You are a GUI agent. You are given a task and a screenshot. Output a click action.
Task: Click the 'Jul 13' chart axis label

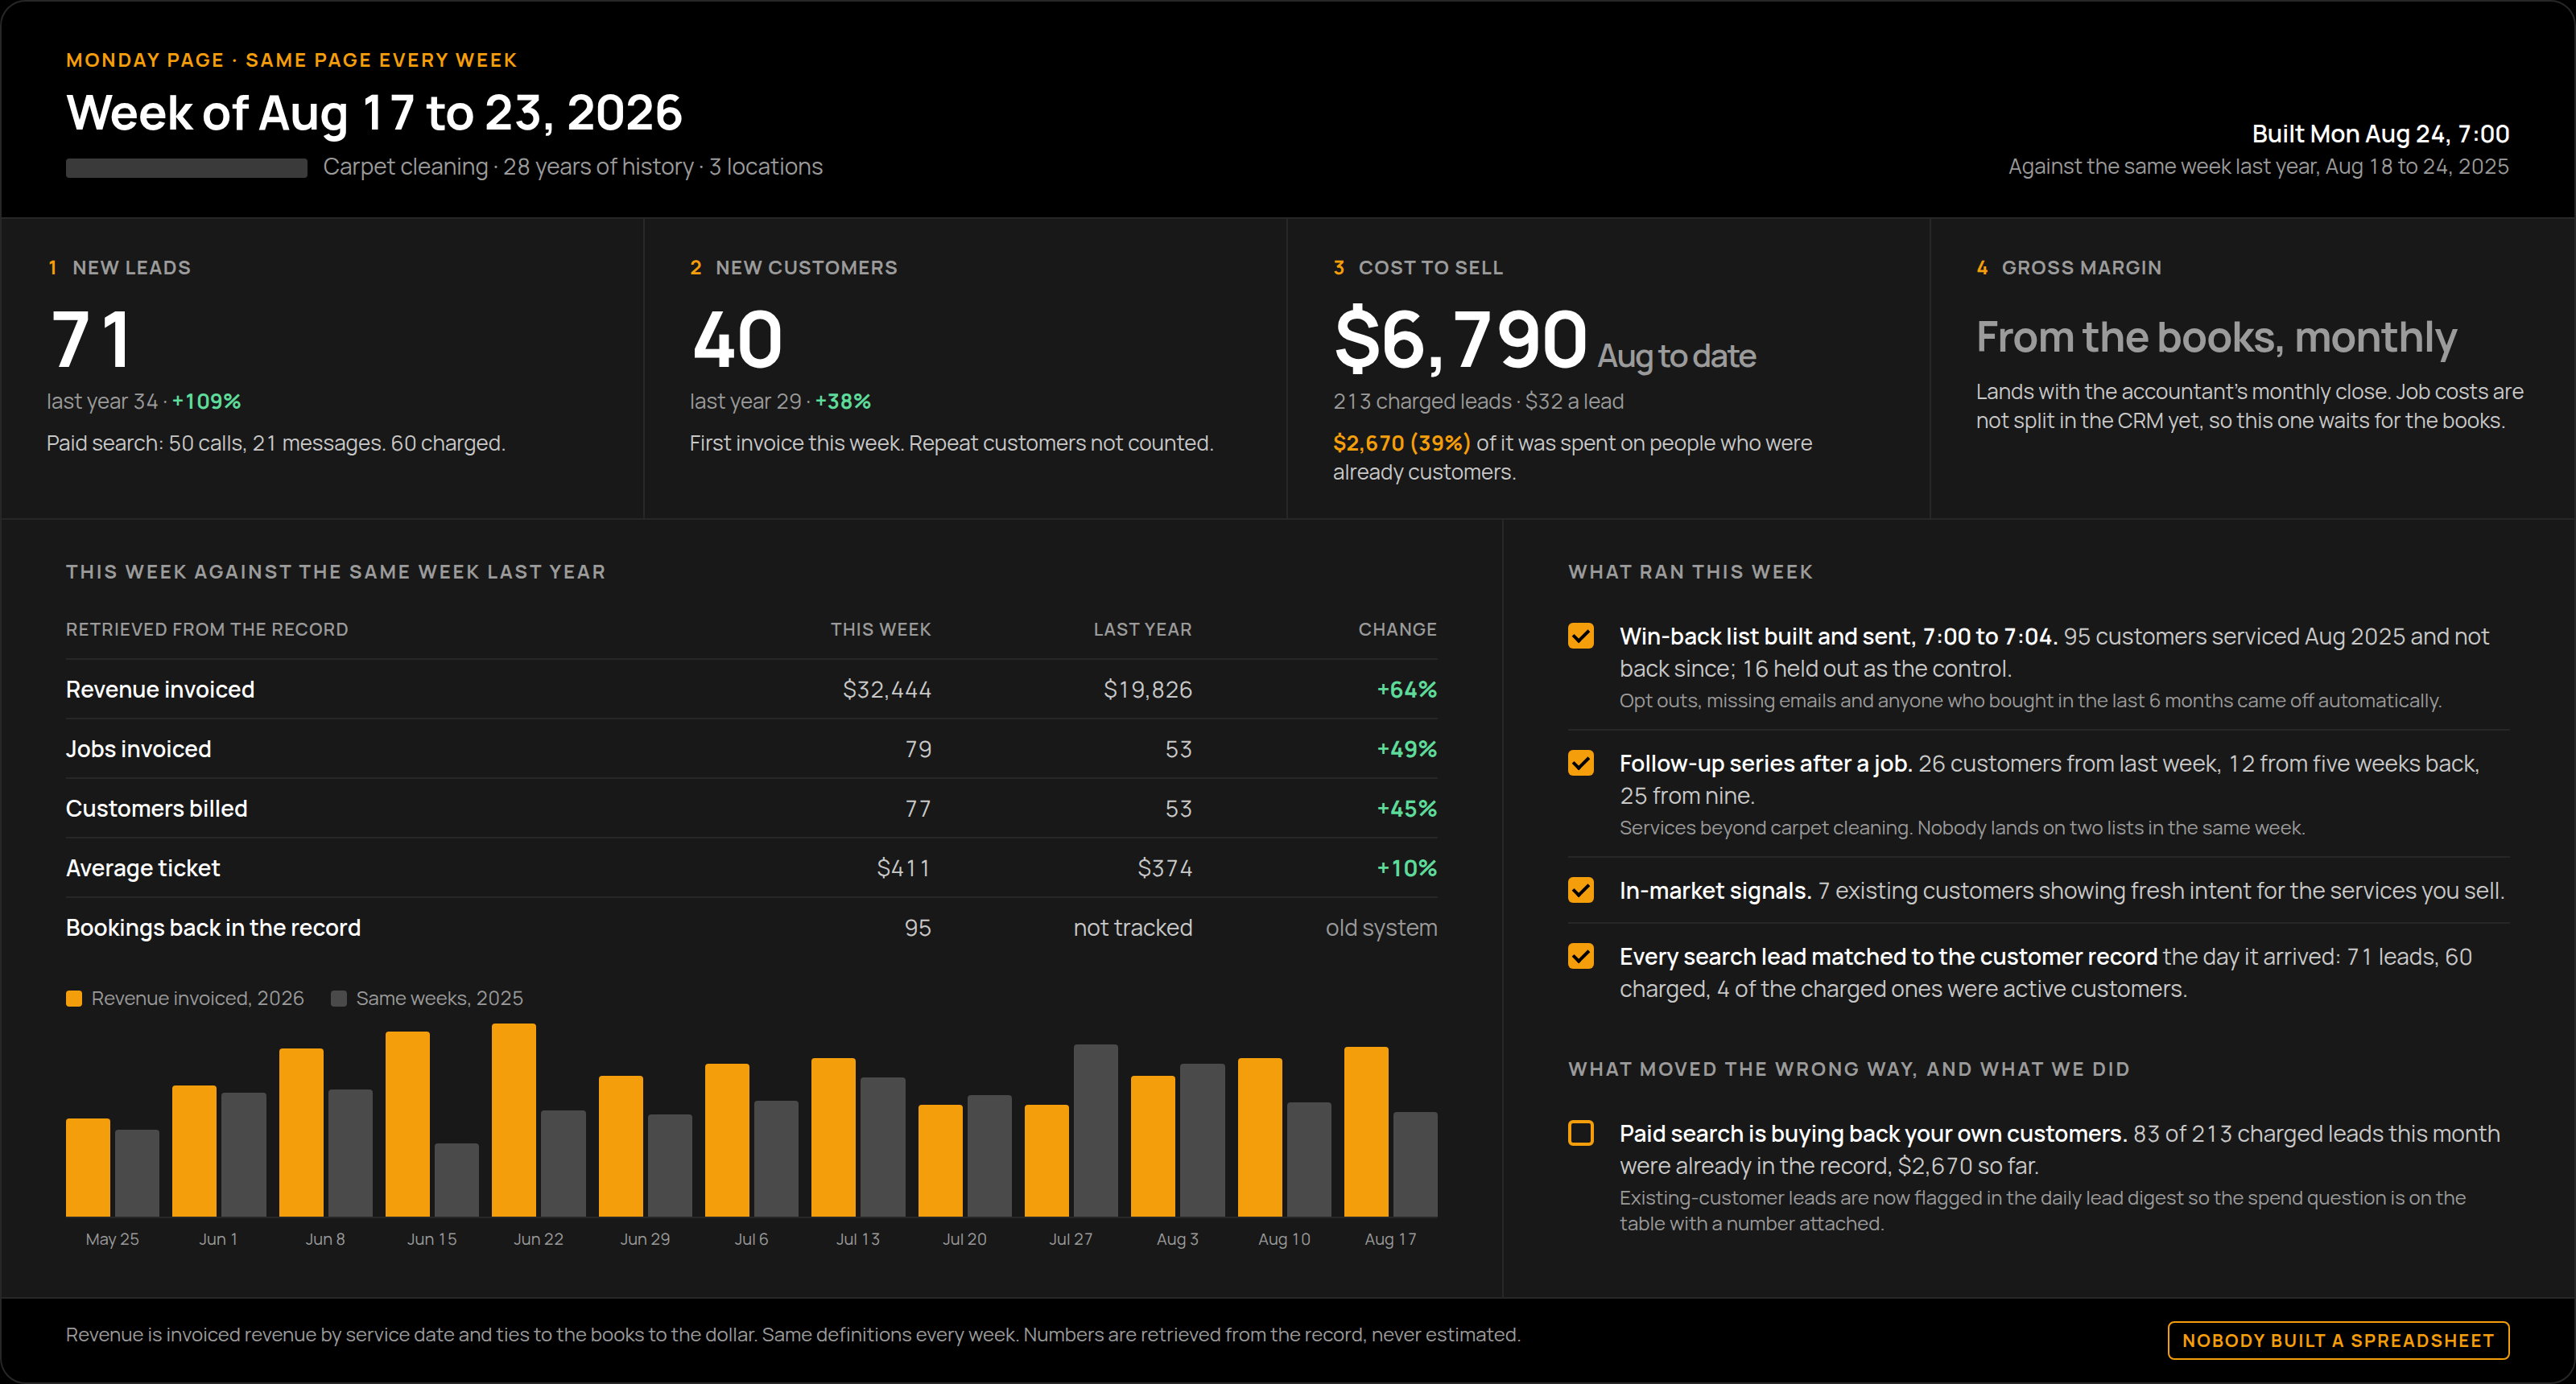858,1239
